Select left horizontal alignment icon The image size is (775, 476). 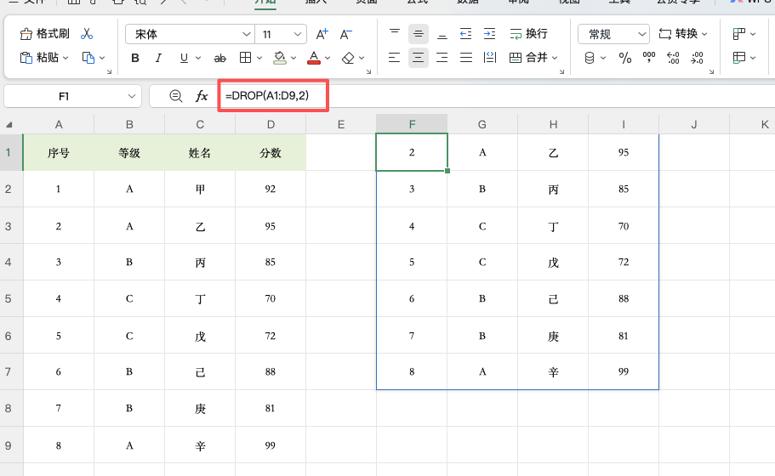point(395,58)
